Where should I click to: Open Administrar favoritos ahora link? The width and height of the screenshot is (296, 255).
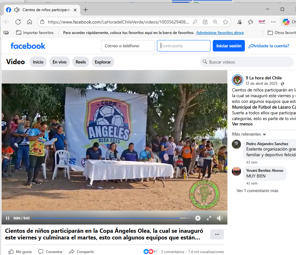(220, 33)
